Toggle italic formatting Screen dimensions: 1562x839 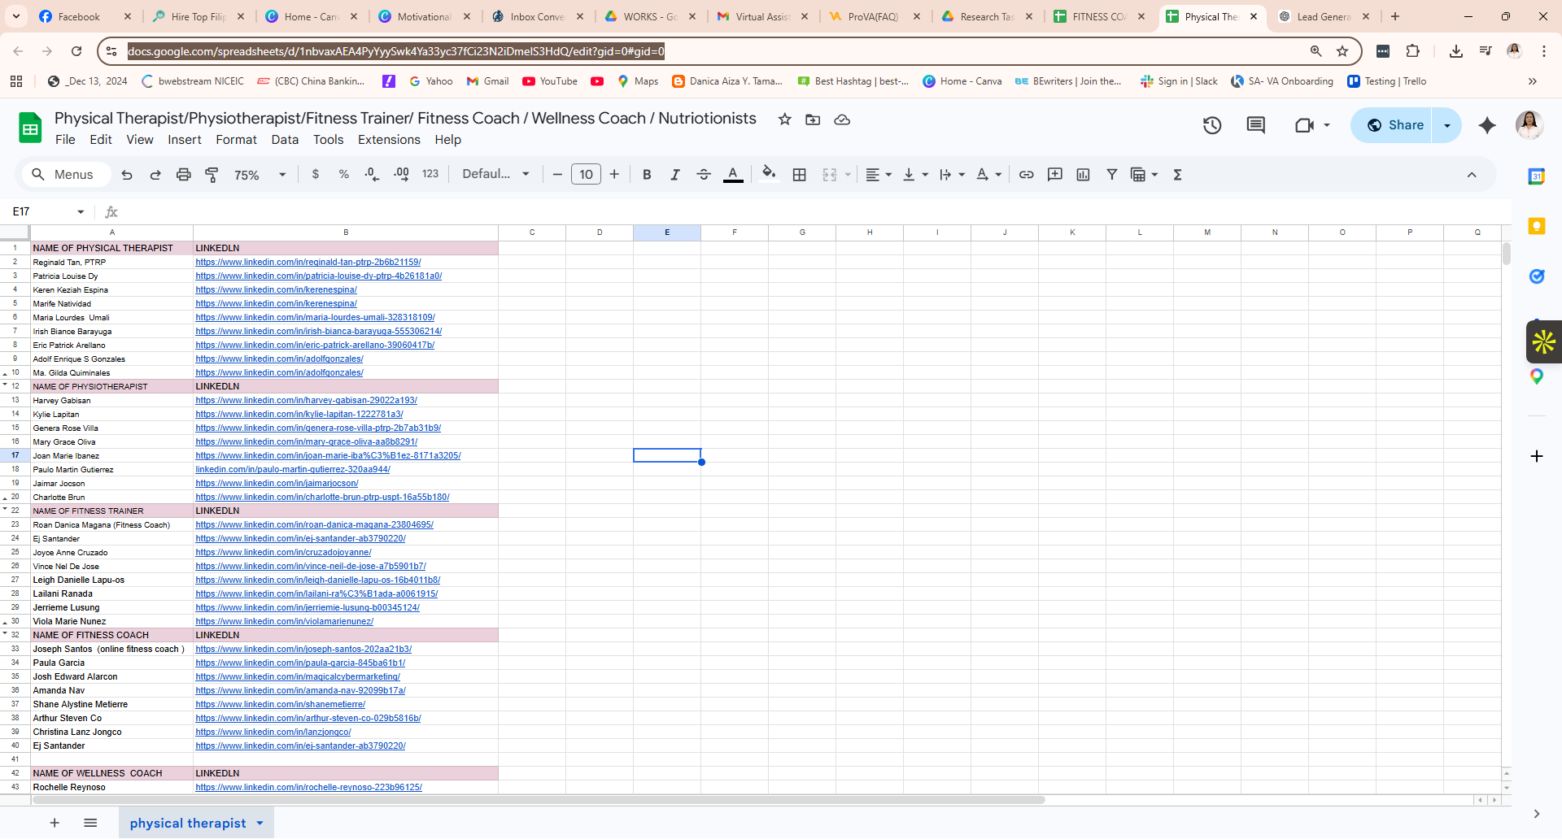pos(674,175)
